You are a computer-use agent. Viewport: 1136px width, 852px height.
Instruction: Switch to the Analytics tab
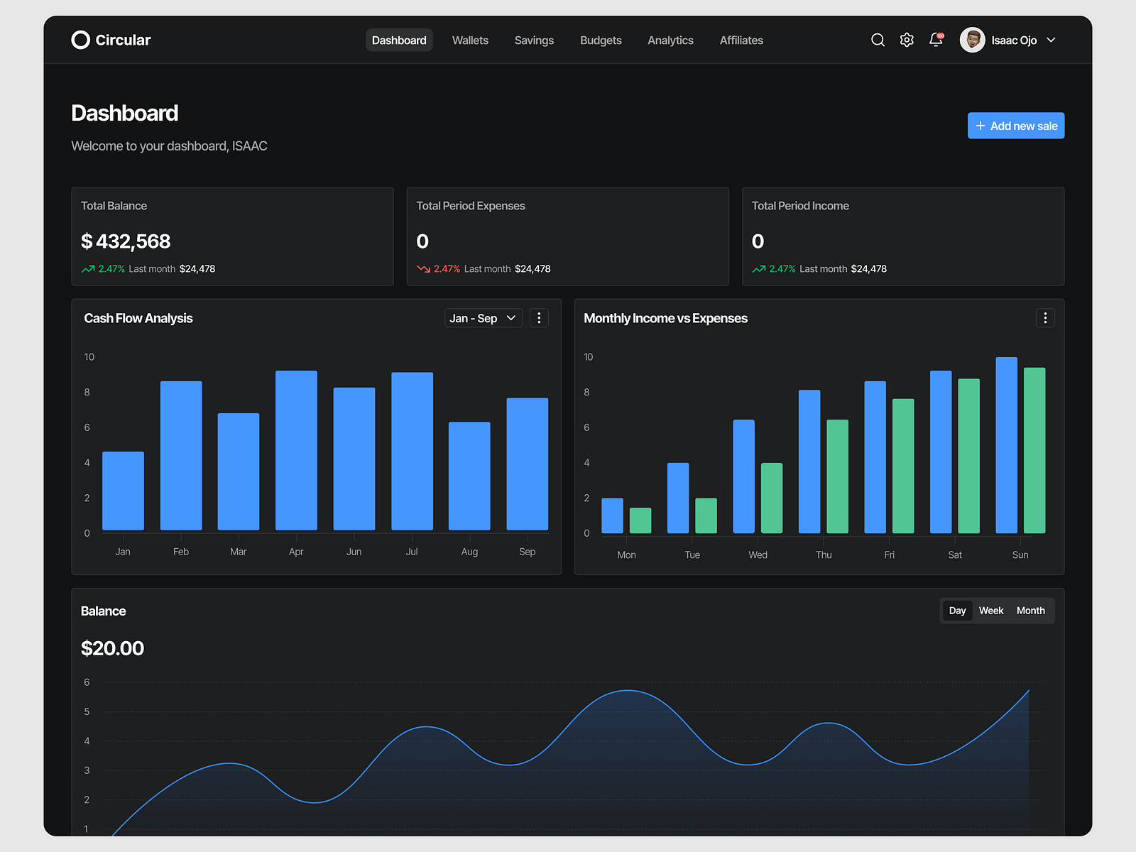(670, 40)
